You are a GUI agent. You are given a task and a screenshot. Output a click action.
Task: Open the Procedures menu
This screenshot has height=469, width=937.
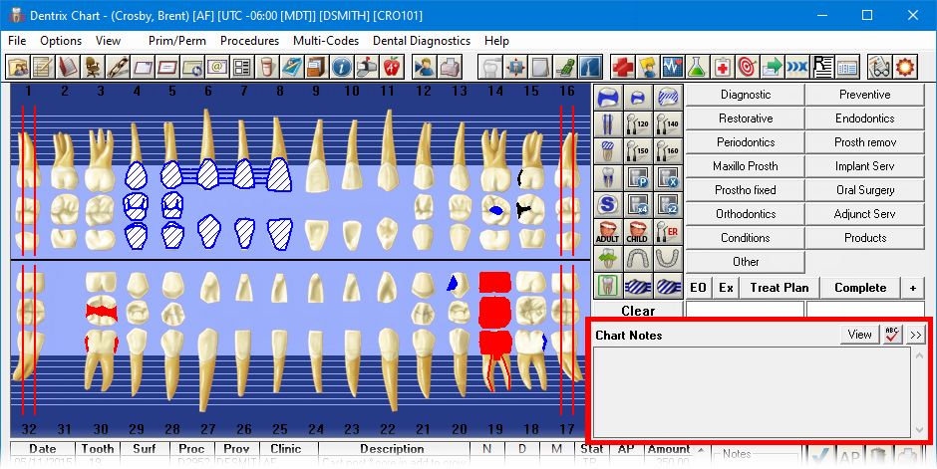pos(250,41)
